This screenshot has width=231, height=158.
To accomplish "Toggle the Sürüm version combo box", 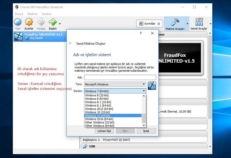I will point(115,91).
